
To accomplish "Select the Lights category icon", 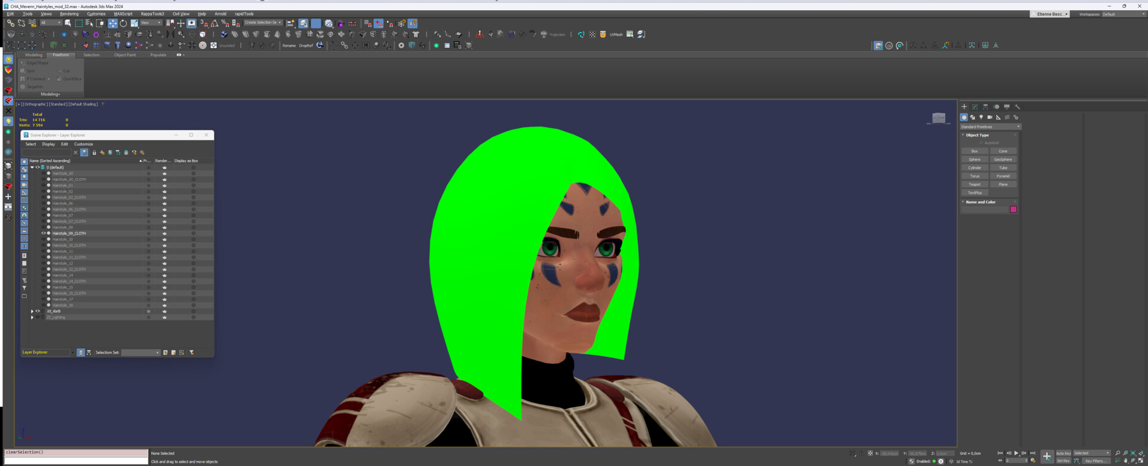I will tap(981, 117).
